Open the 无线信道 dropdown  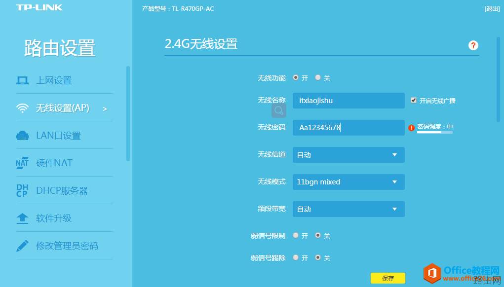pyautogui.click(x=349, y=155)
